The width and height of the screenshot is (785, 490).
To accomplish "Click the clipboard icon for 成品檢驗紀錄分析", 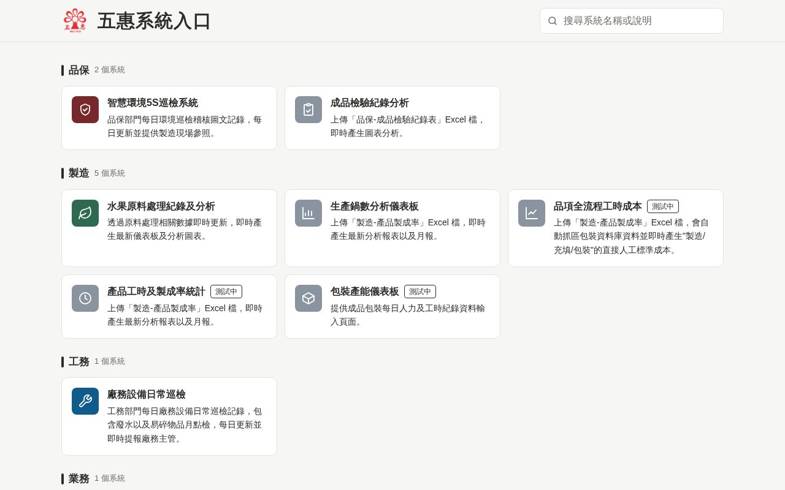I will point(308,110).
